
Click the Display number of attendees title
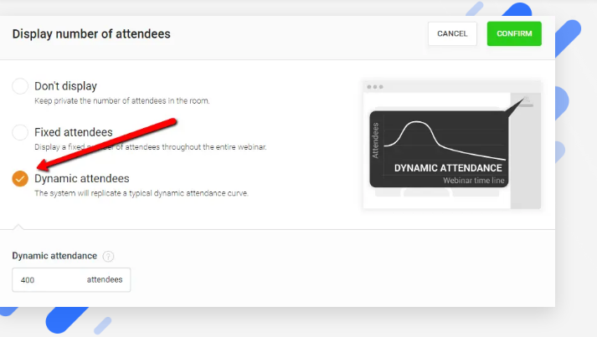(91, 33)
